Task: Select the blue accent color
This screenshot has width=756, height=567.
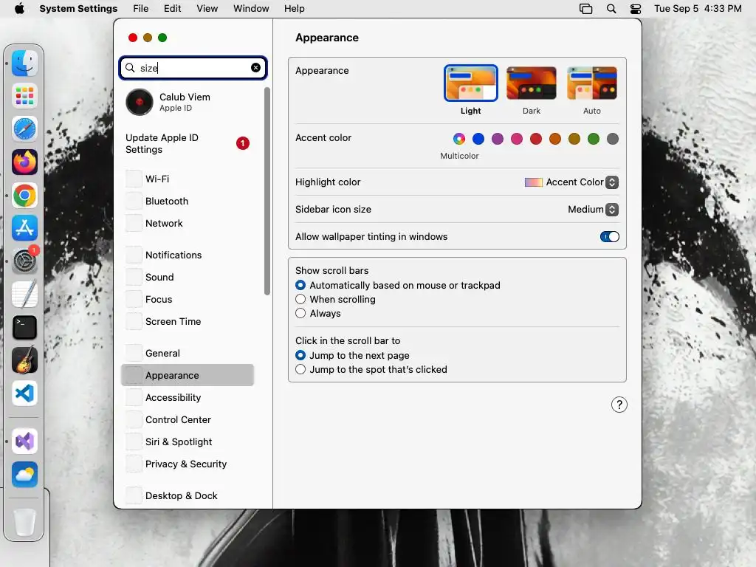Action: [478, 139]
